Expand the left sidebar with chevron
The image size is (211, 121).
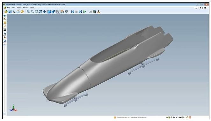coord(5,45)
